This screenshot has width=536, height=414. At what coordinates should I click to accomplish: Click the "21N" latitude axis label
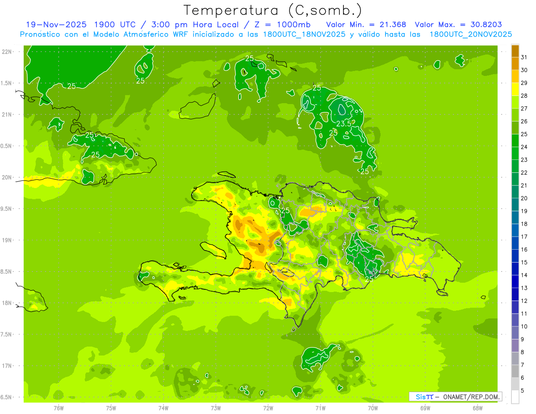tap(7, 114)
